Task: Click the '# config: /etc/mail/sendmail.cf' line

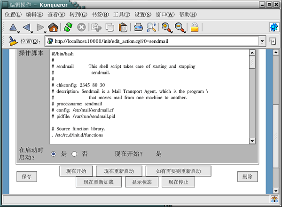Action: click(x=83, y=110)
